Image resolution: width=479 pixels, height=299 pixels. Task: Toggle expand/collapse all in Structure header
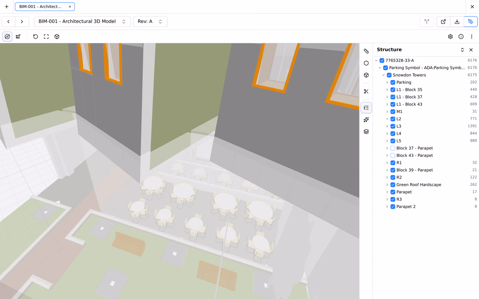click(462, 50)
